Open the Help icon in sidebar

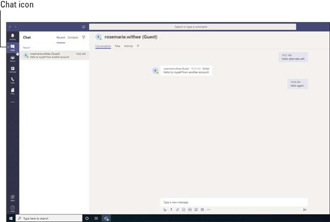click(12, 209)
